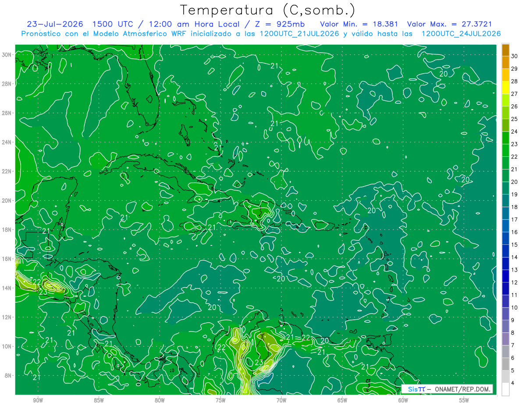
Task: Click the '1500 UTC' time text
Action: tap(113, 24)
